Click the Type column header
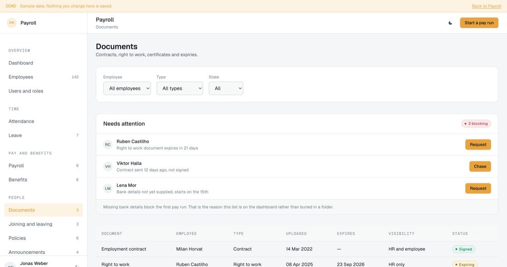 [x=239, y=234]
